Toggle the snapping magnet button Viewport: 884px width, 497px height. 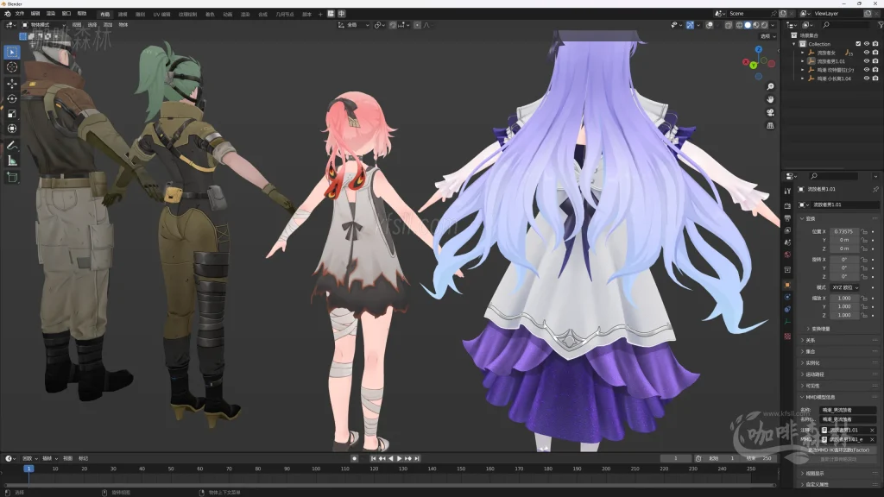[x=393, y=25]
